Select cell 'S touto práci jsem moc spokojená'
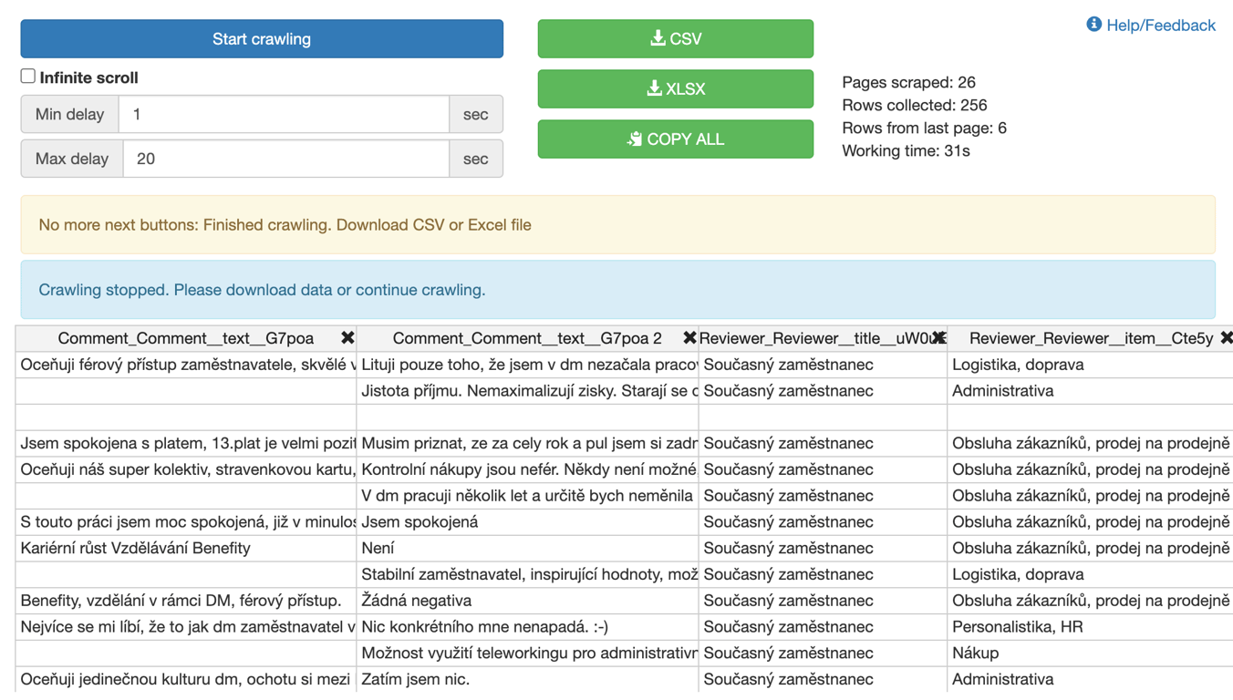This screenshot has height=700, width=1233. tap(186, 522)
